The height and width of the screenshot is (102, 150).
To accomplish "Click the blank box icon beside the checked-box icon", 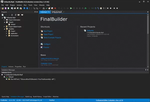I will tap(111, 8).
